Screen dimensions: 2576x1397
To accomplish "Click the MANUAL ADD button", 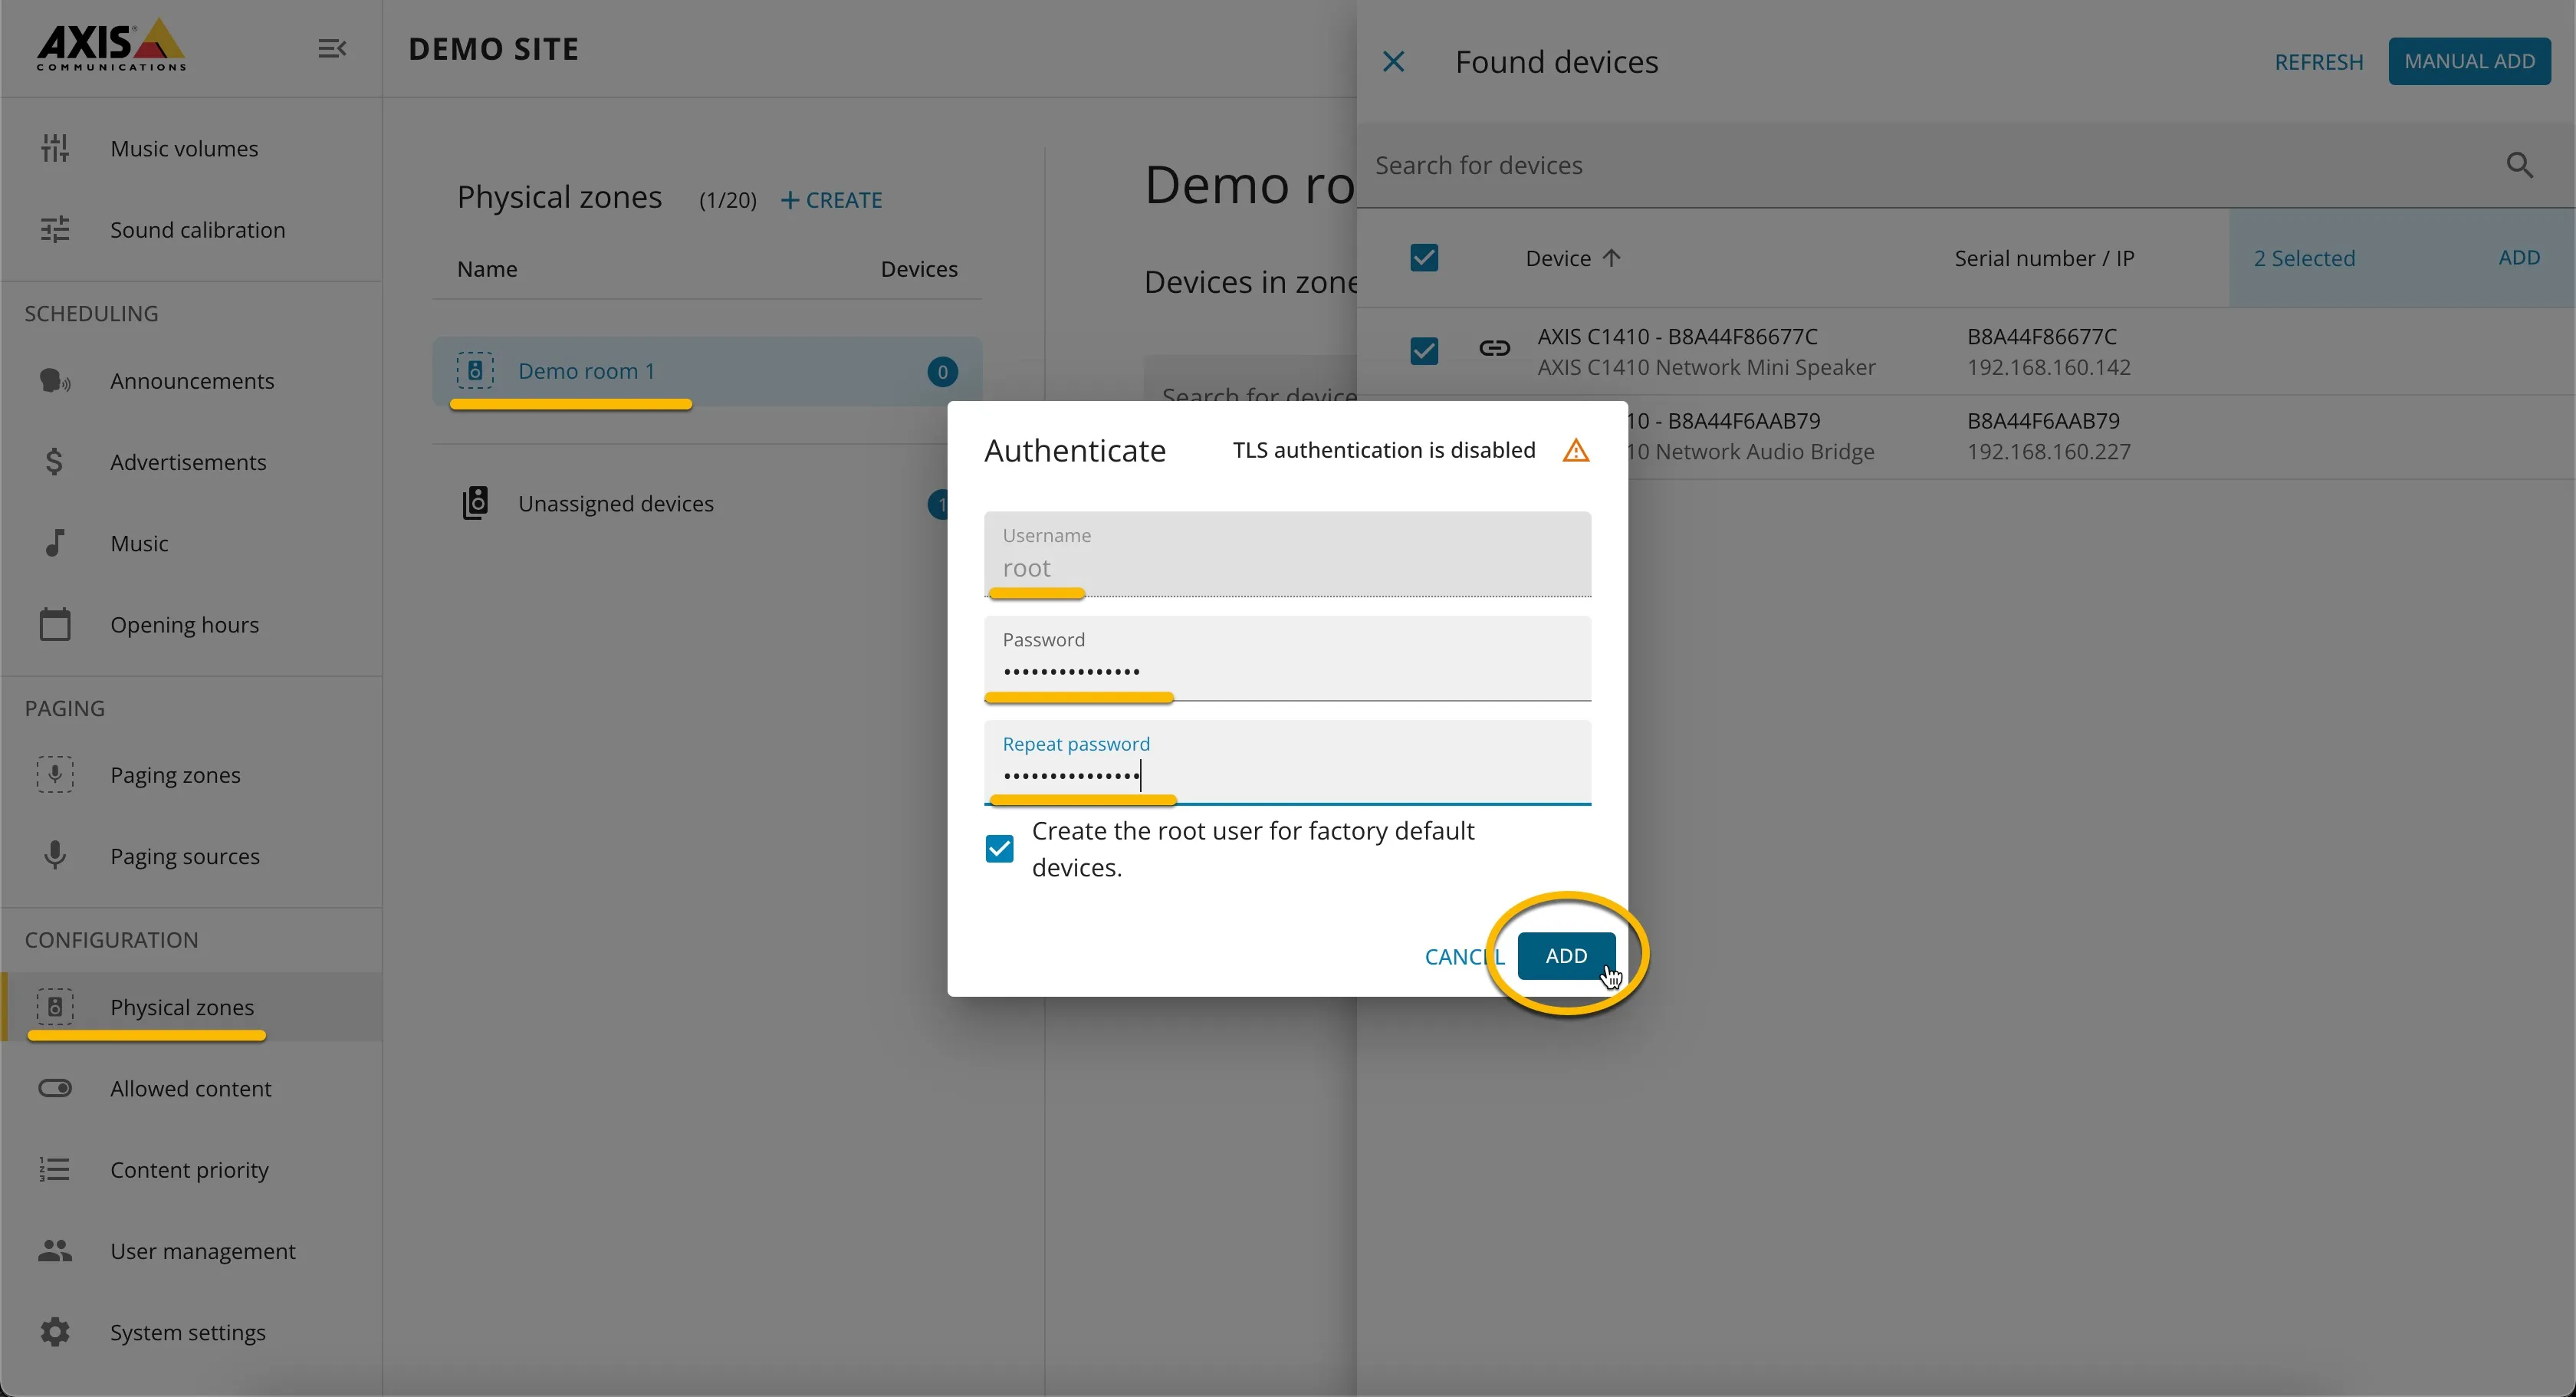I will click(x=2469, y=61).
